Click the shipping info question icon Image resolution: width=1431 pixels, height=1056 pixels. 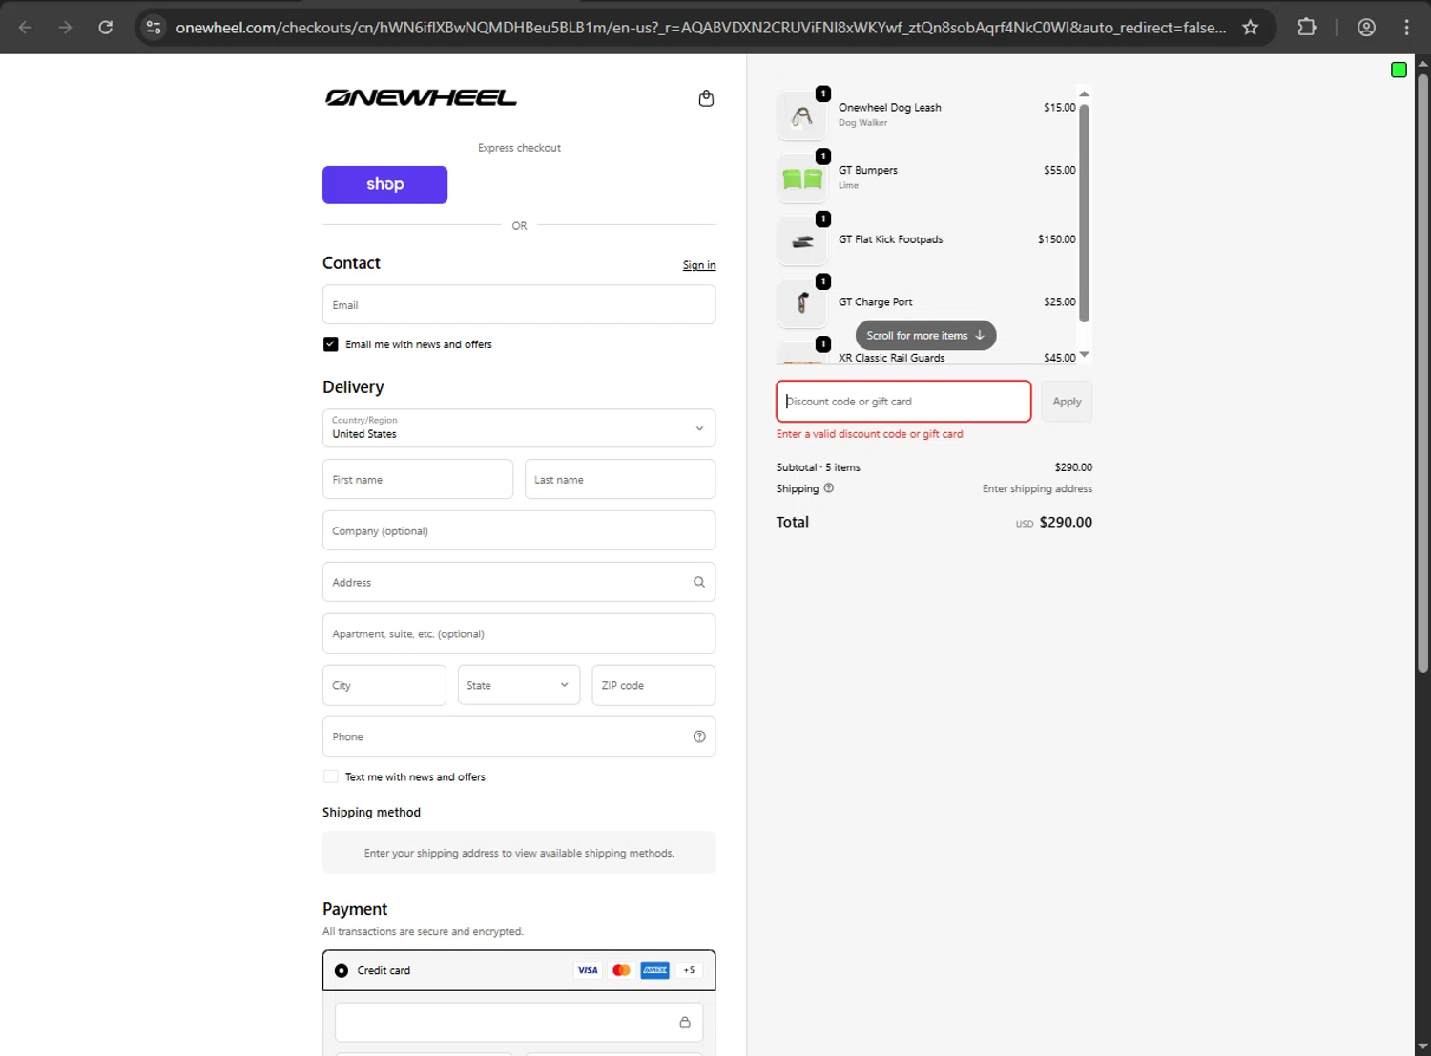pyautogui.click(x=828, y=487)
